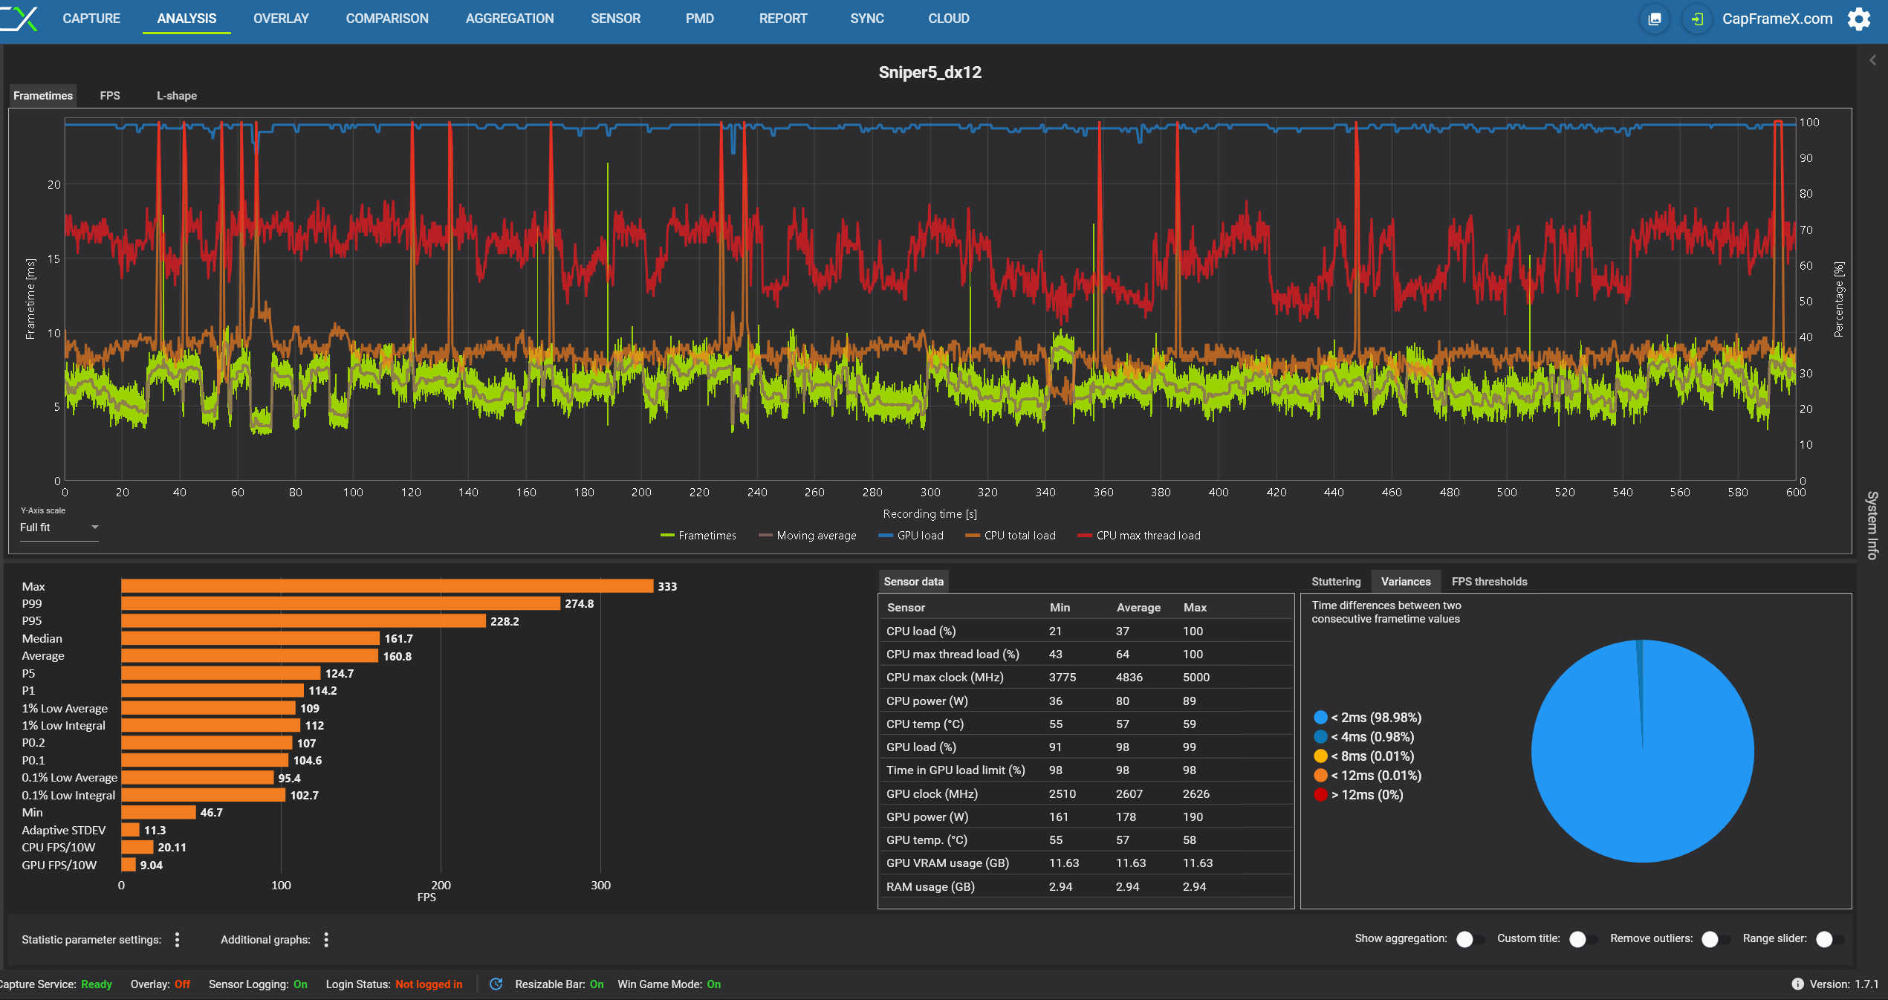
Task: Toggle GPU load legend color swatch
Action: coord(885,536)
